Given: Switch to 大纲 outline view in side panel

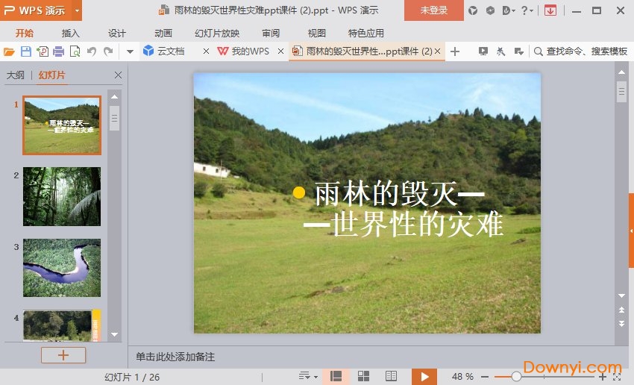Looking at the screenshot, I should pyautogui.click(x=16, y=75).
